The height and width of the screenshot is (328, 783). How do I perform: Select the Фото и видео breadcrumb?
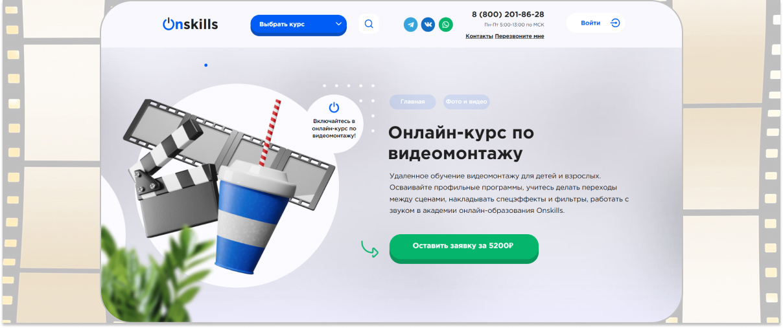(467, 102)
